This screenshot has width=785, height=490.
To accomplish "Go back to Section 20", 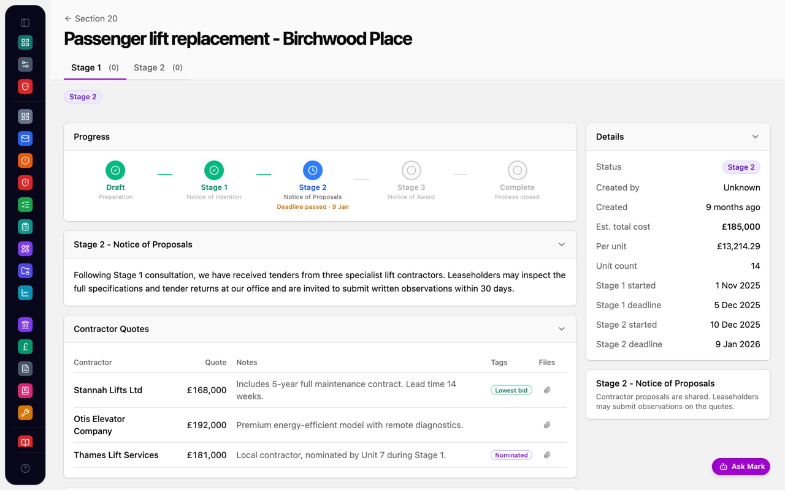I will point(91,18).
